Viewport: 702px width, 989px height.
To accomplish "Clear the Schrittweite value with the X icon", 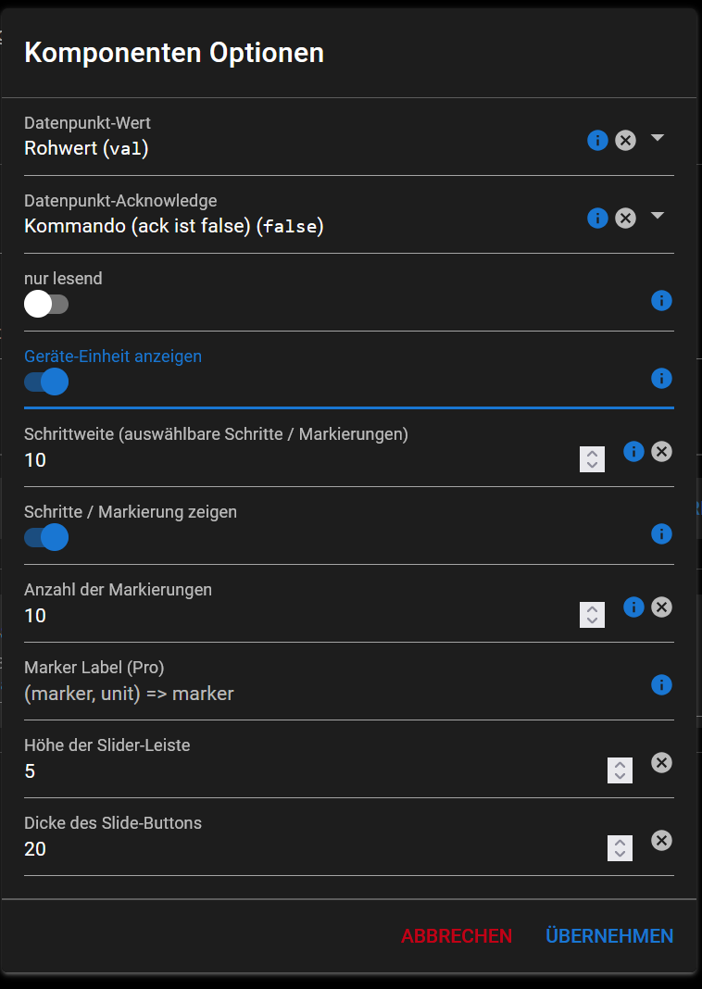I will click(661, 452).
